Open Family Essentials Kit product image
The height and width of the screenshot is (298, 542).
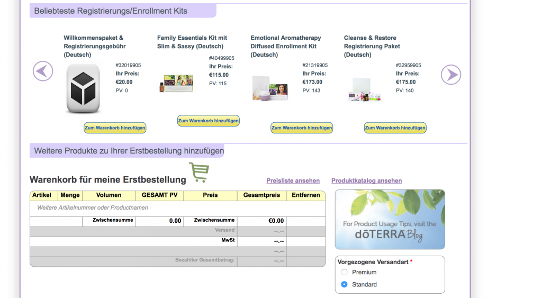click(x=176, y=84)
